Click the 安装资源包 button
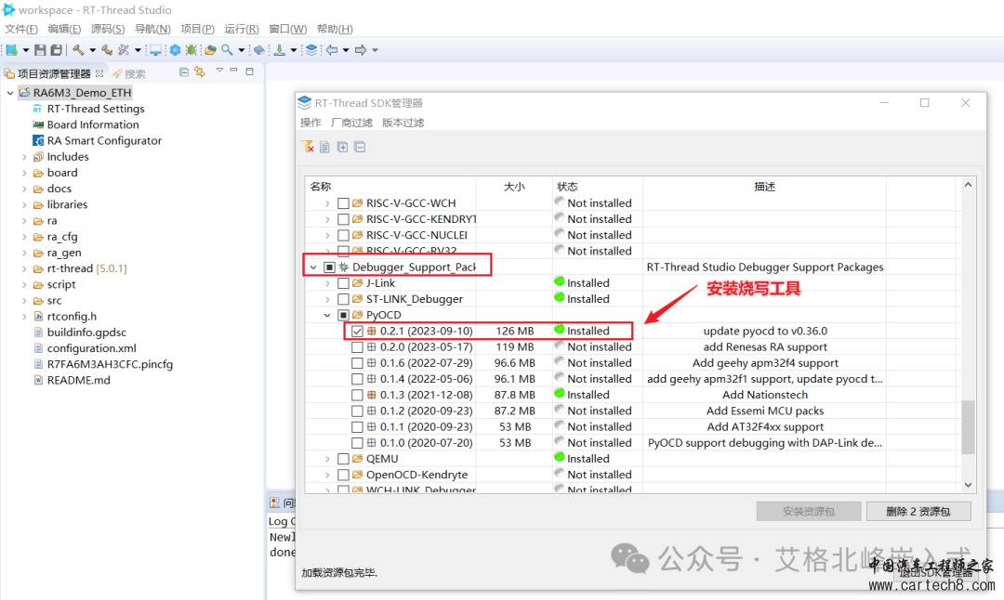 pos(809,511)
